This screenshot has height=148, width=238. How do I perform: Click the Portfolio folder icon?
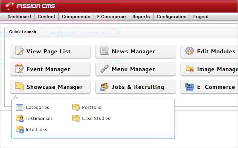tap(76, 107)
